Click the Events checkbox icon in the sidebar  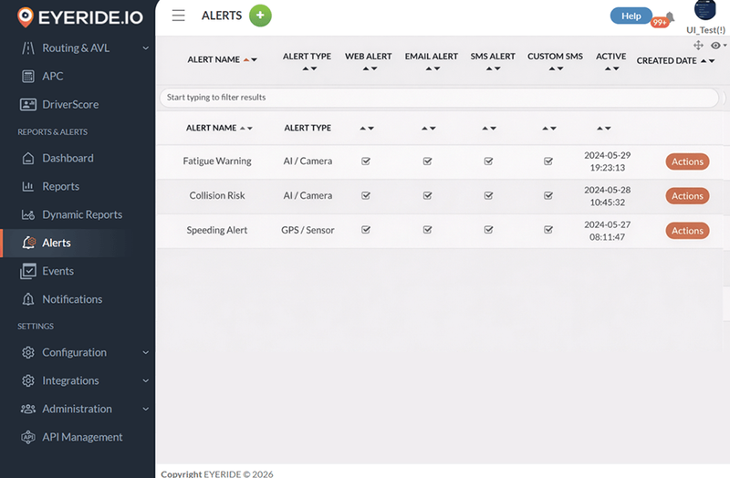tap(28, 271)
